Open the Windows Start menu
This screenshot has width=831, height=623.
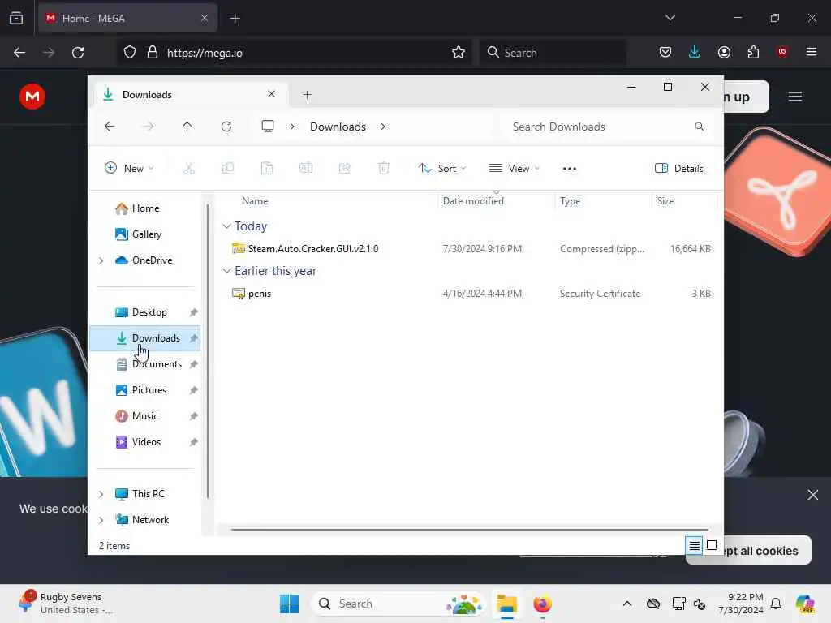[289, 604]
